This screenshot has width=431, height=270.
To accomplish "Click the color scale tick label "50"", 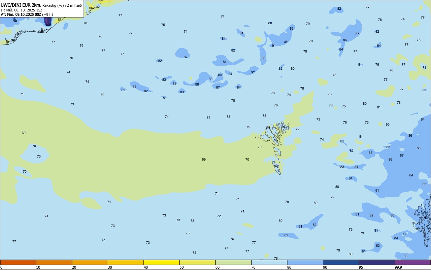I will tap(181, 267).
